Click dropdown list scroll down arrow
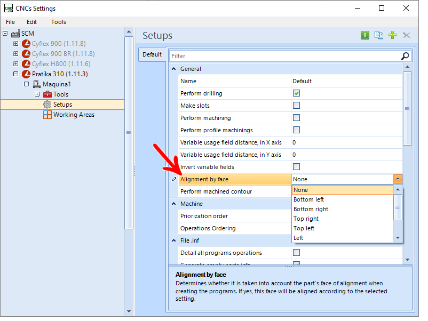 [398, 238]
